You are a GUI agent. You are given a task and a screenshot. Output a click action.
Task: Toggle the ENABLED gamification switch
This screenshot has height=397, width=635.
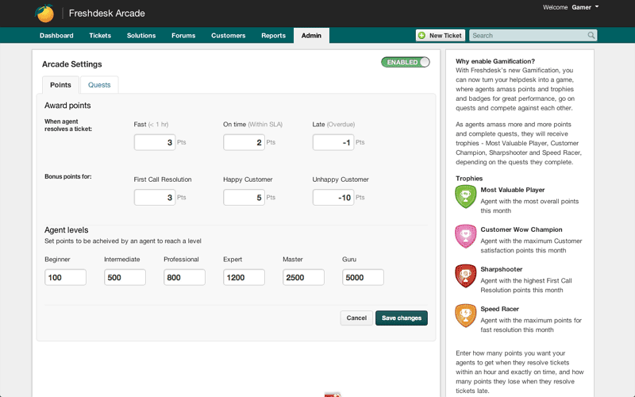click(405, 62)
